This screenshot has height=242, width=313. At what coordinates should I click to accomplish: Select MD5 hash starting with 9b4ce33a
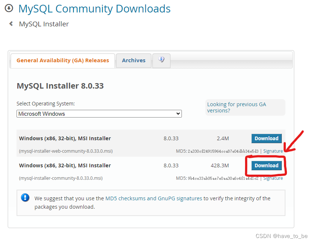223,178
